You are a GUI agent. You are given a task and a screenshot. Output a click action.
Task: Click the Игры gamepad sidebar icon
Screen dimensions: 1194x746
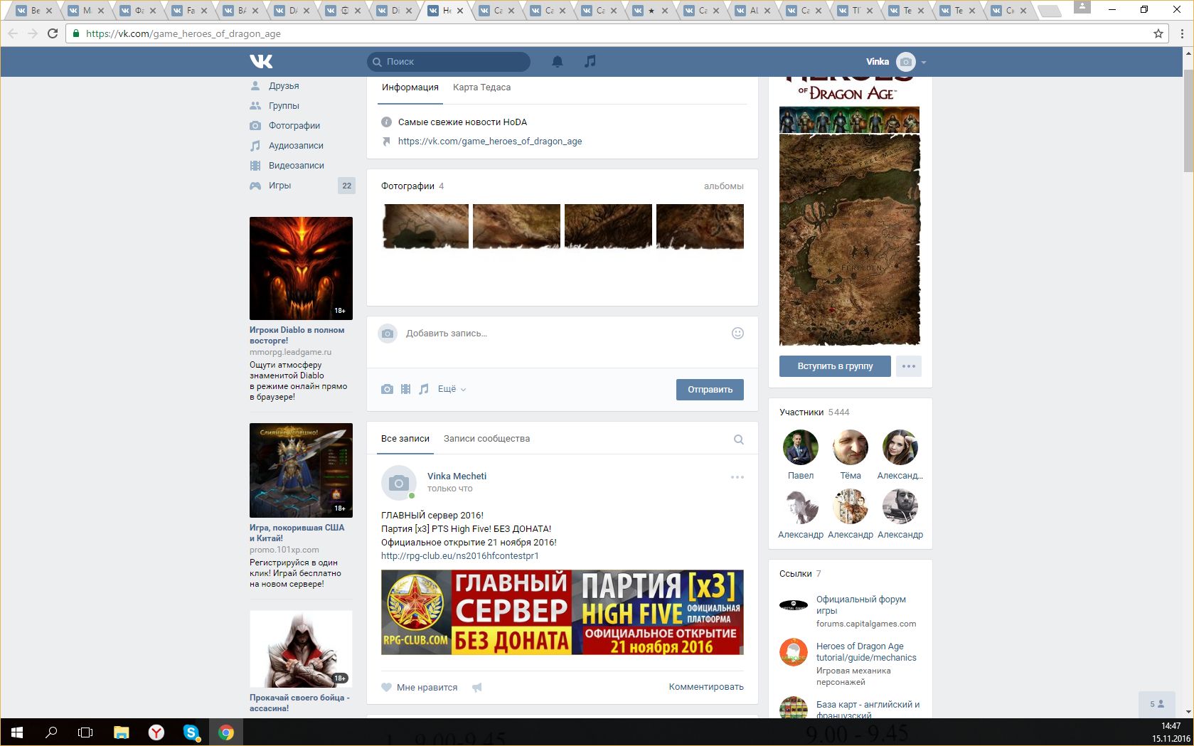255,186
